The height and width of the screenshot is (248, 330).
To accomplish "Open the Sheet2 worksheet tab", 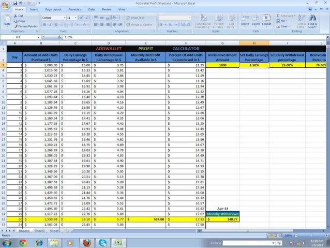I will 39,231.
